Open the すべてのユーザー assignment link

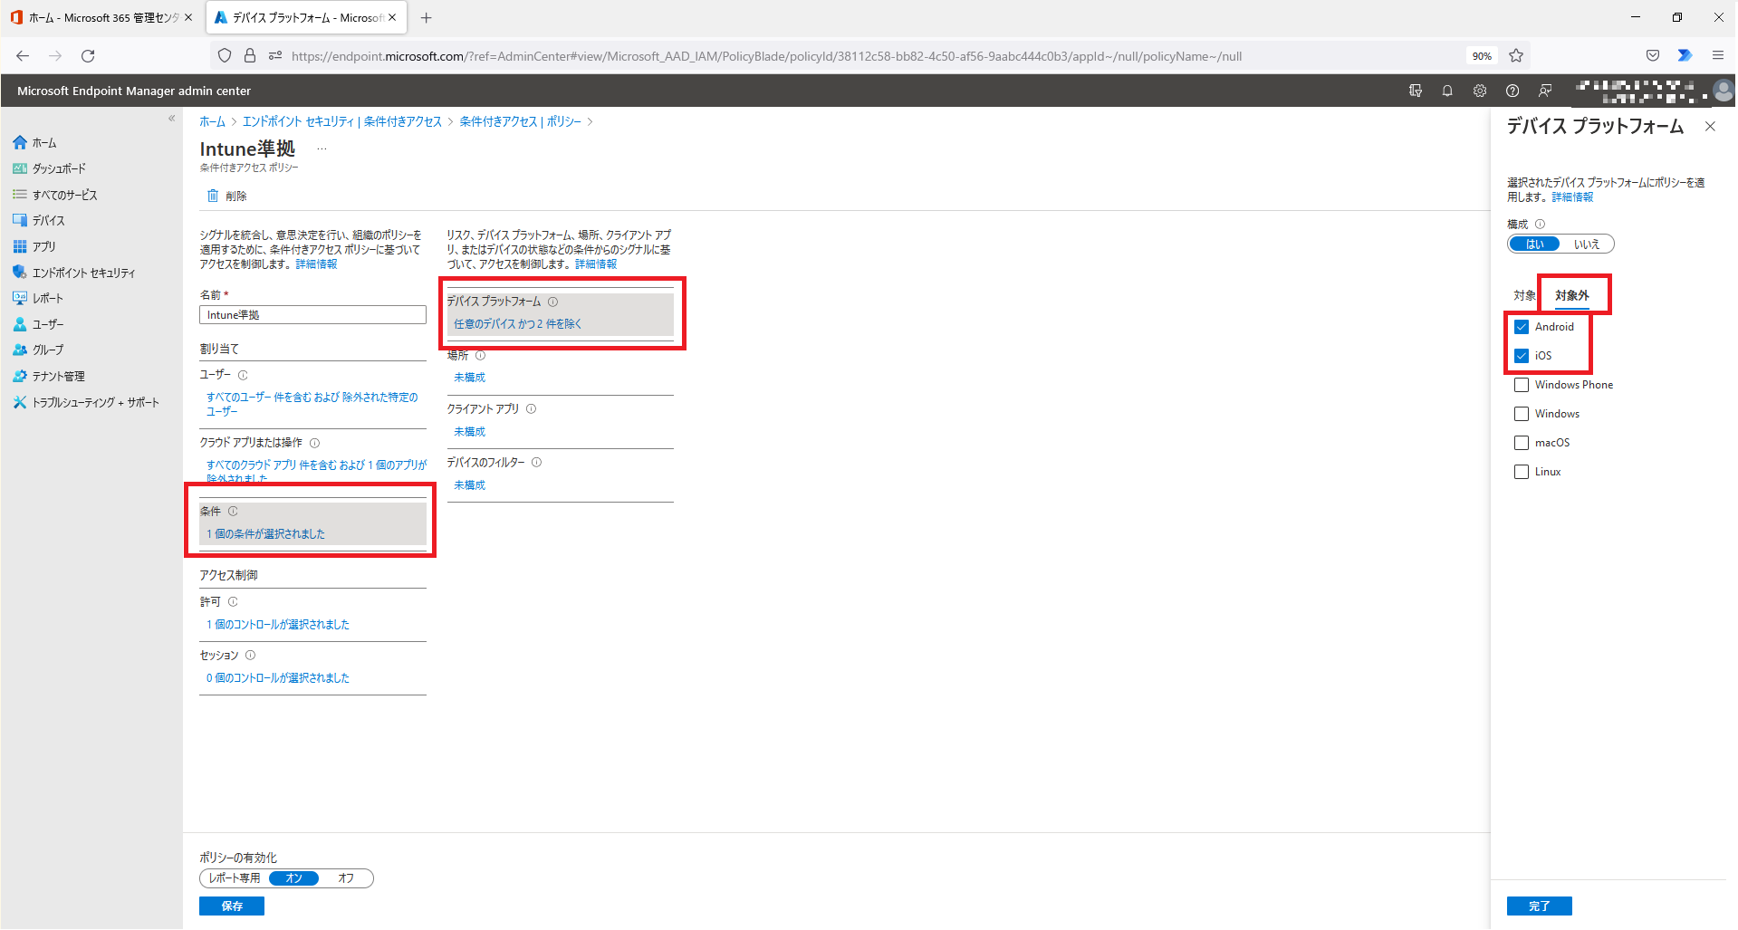(312, 405)
